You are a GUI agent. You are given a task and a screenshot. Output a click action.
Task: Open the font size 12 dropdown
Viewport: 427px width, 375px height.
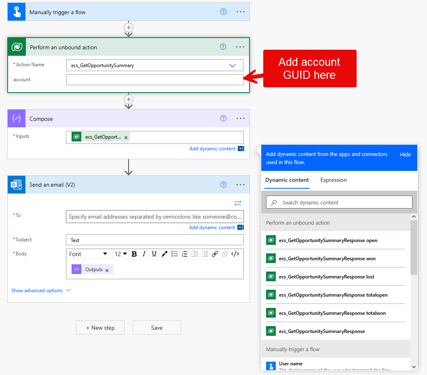tap(120, 254)
